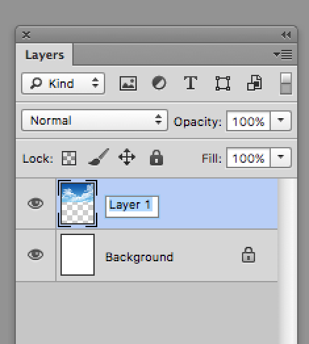Select the Background layer name

(139, 257)
